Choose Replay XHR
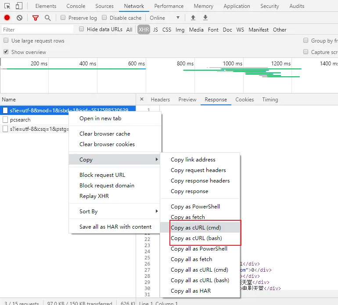This screenshot has height=305, width=338. pyautogui.click(x=114, y=196)
